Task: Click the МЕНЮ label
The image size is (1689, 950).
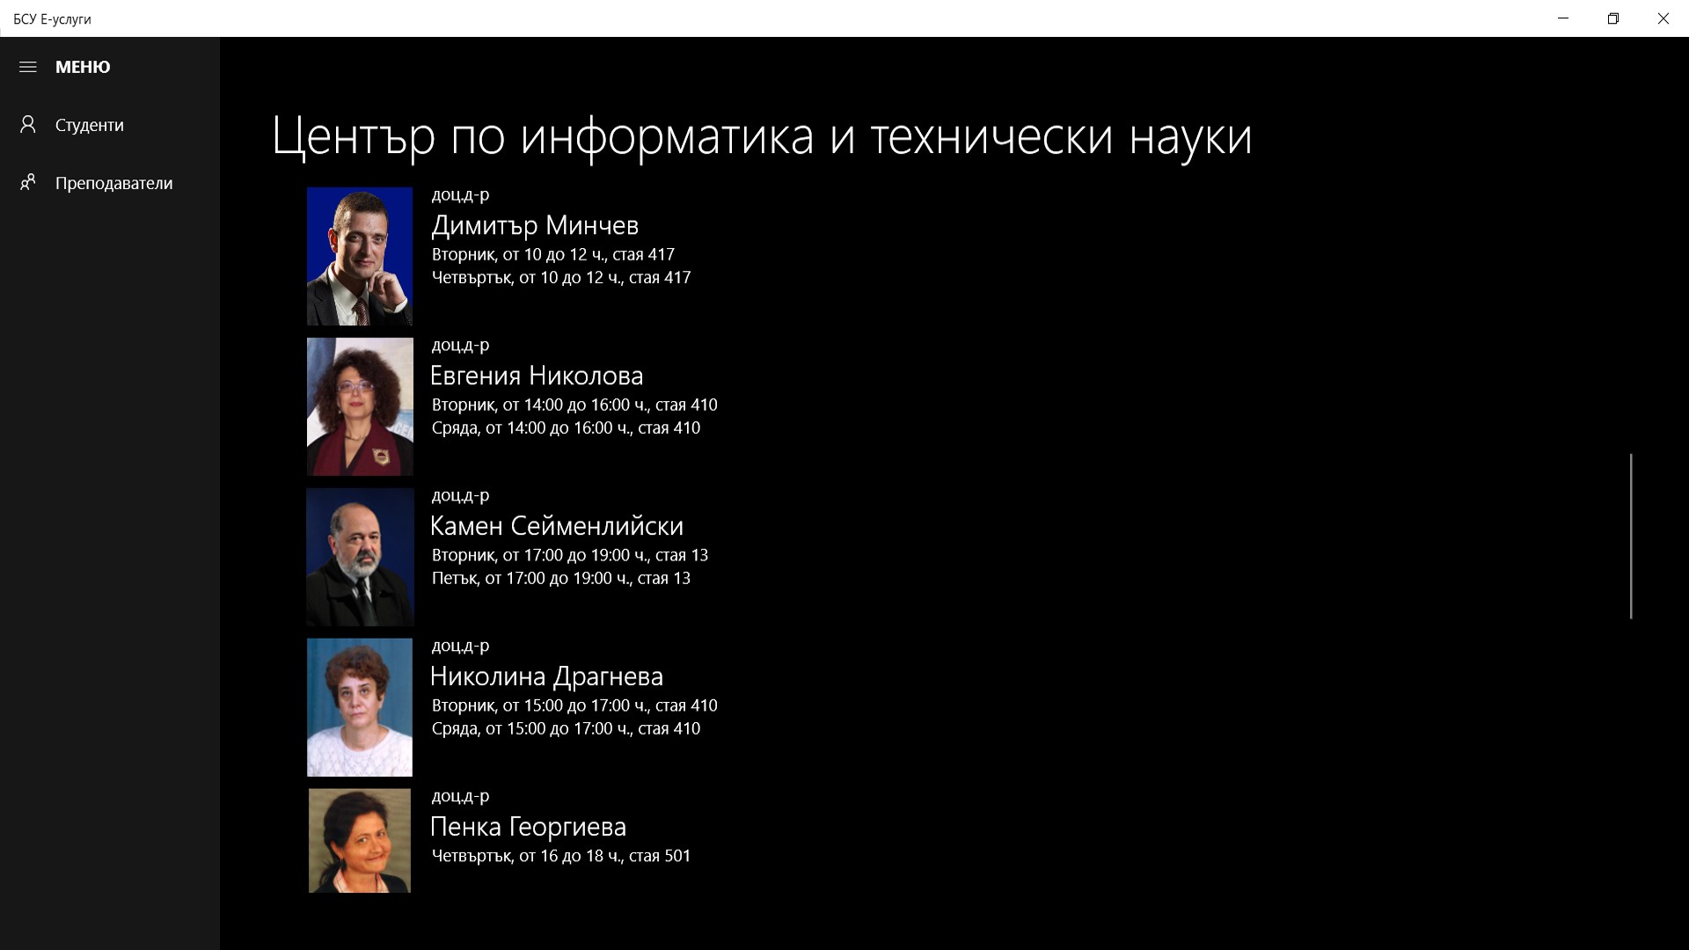Action: 83,67
